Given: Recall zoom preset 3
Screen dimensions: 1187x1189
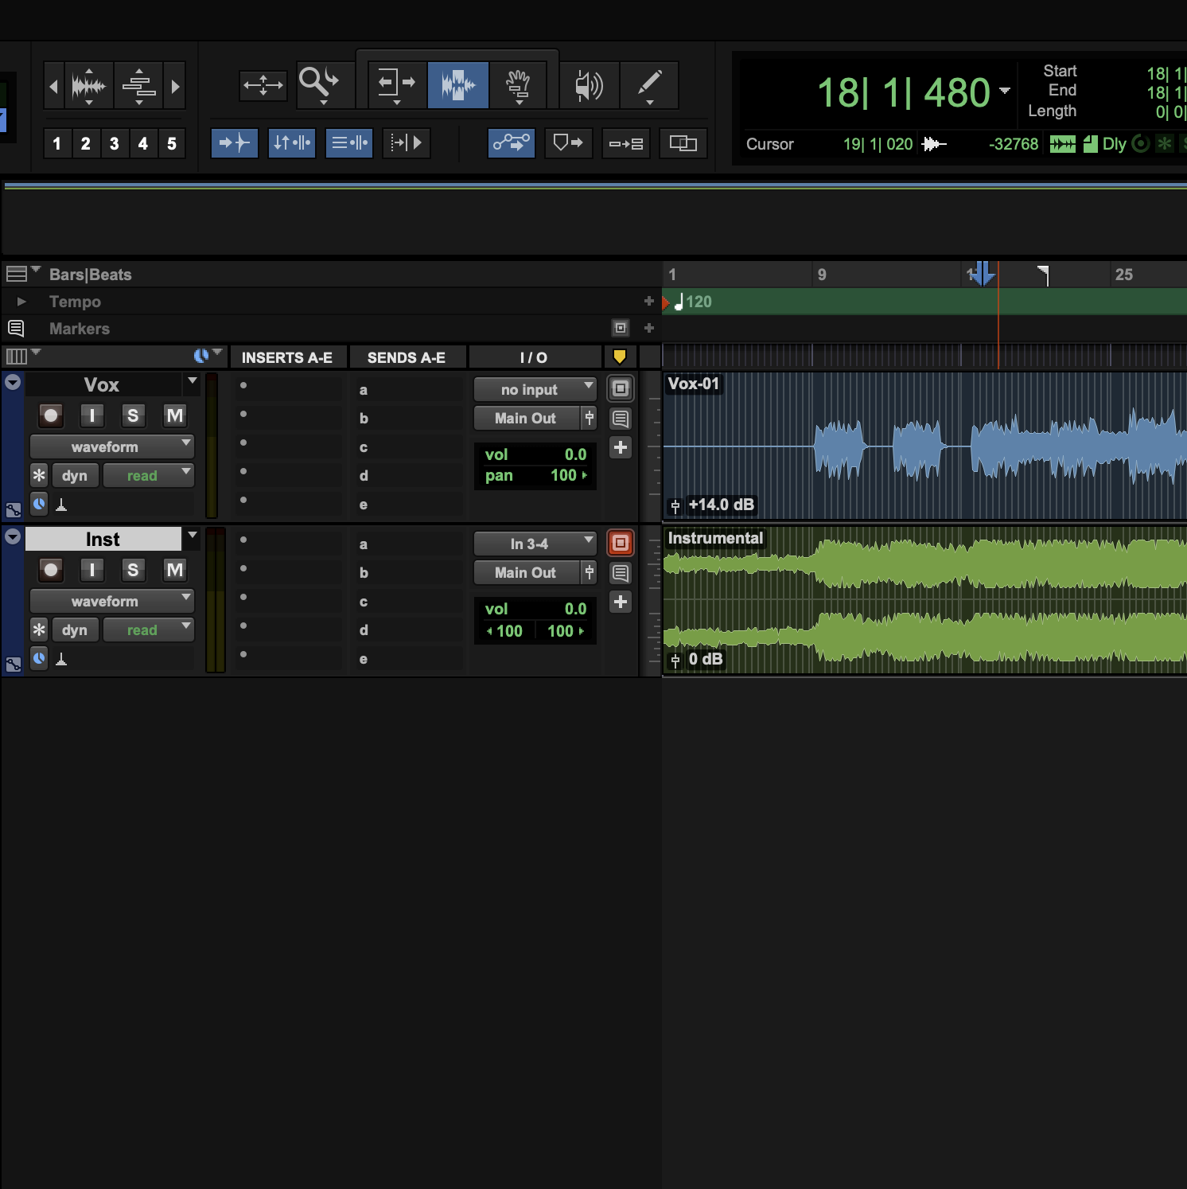Looking at the screenshot, I should 115,144.
